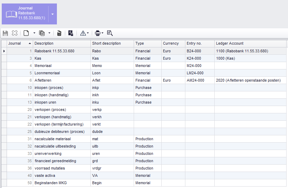288x188 pixels.
Task: Open the dropdown arrow beside the New page icon
Action: [x=34, y=33]
